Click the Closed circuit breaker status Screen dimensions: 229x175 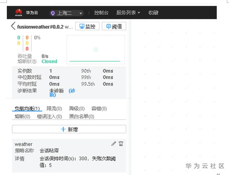tap(49, 61)
